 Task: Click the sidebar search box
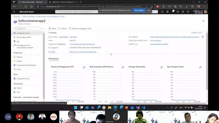[x=27, y=28]
